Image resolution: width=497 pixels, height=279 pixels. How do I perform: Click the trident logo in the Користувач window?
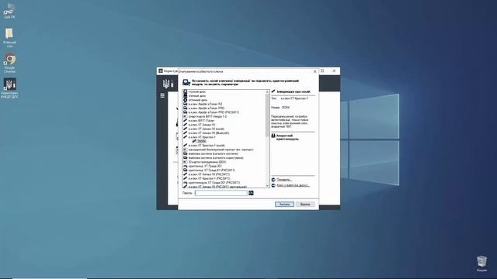(165, 84)
